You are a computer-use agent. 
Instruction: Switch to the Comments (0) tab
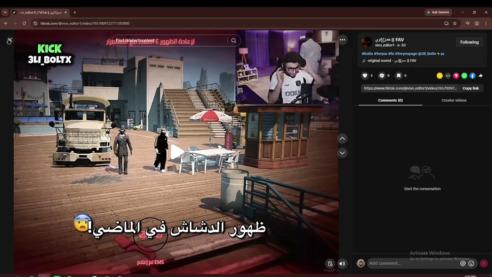point(390,100)
